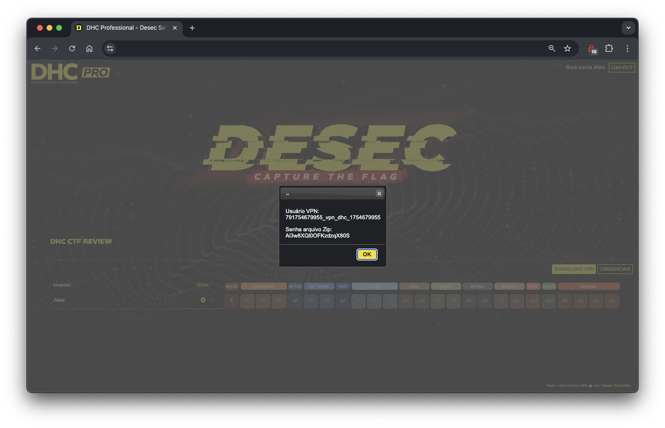Click the back navigation arrow
The height and width of the screenshot is (428, 665).
(37, 48)
